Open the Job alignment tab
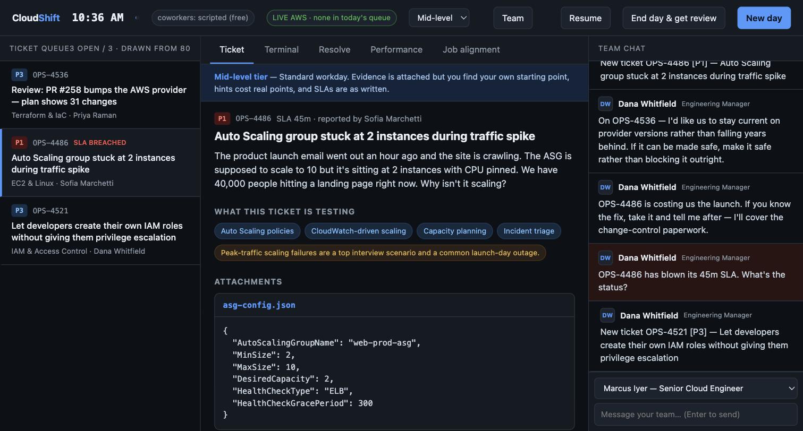The width and height of the screenshot is (803, 431). pos(471,49)
